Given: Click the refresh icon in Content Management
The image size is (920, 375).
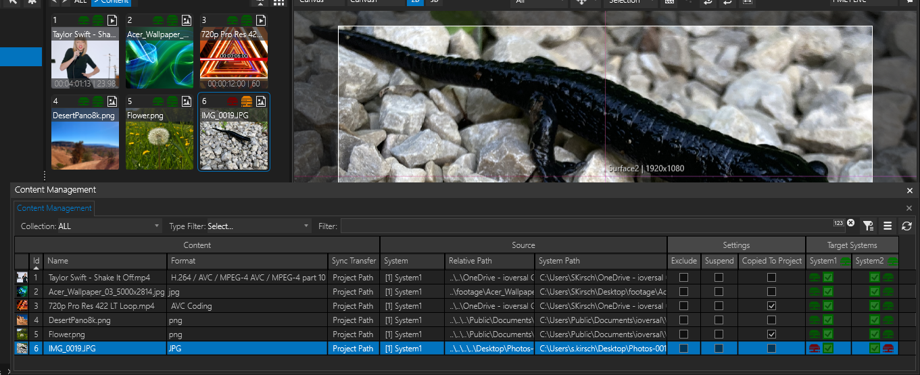Looking at the screenshot, I should point(906,226).
